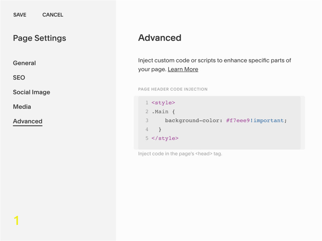Screen dimensions: 322x241
Task: Click the SAVE button
Action: (20, 15)
